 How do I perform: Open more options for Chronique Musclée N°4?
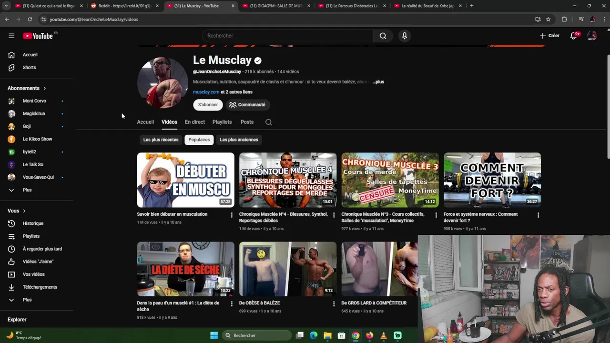coord(334,215)
